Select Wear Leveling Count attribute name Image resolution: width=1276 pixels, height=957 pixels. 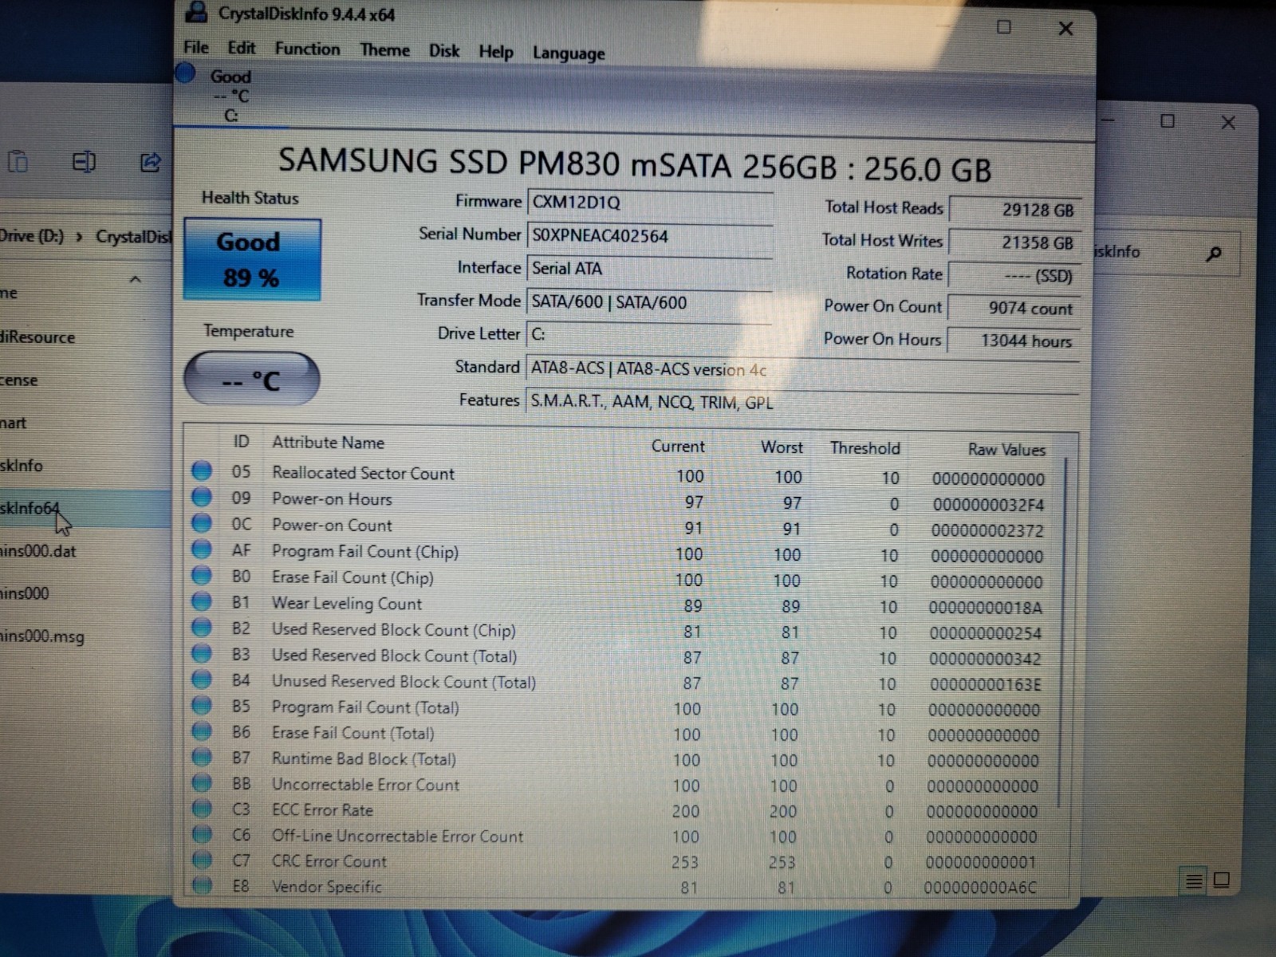347,604
